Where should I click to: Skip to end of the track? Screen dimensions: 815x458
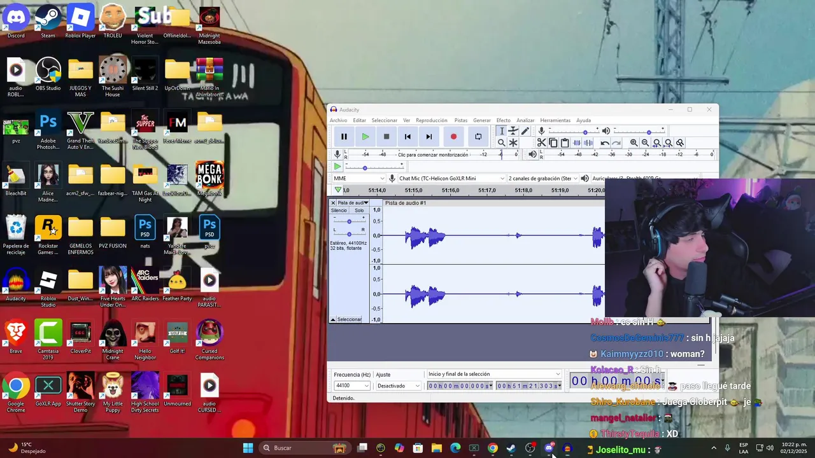(x=429, y=137)
